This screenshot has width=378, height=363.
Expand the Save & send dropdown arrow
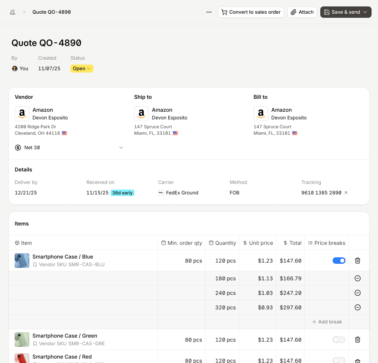point(365,12)
